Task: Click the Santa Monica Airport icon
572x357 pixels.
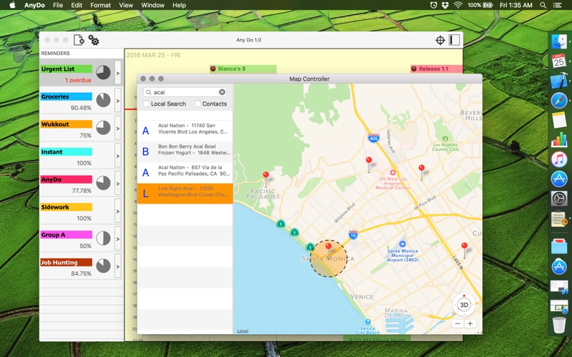Action: [x=403, y=244]
